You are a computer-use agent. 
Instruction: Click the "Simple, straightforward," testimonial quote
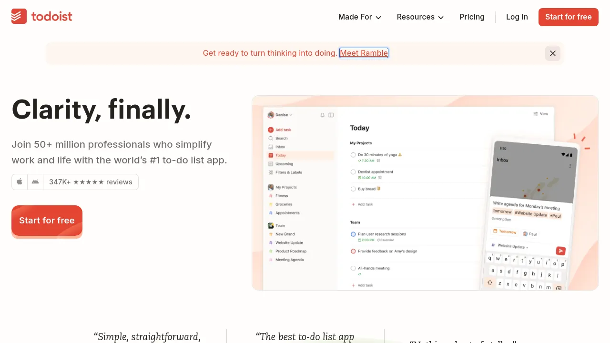[x=147, y=337]
